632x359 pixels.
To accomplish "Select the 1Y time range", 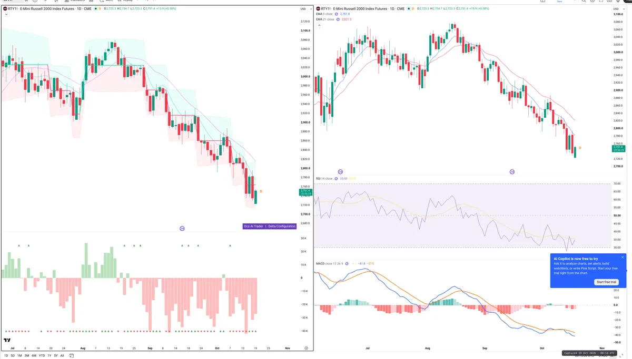I will [49, 356].
